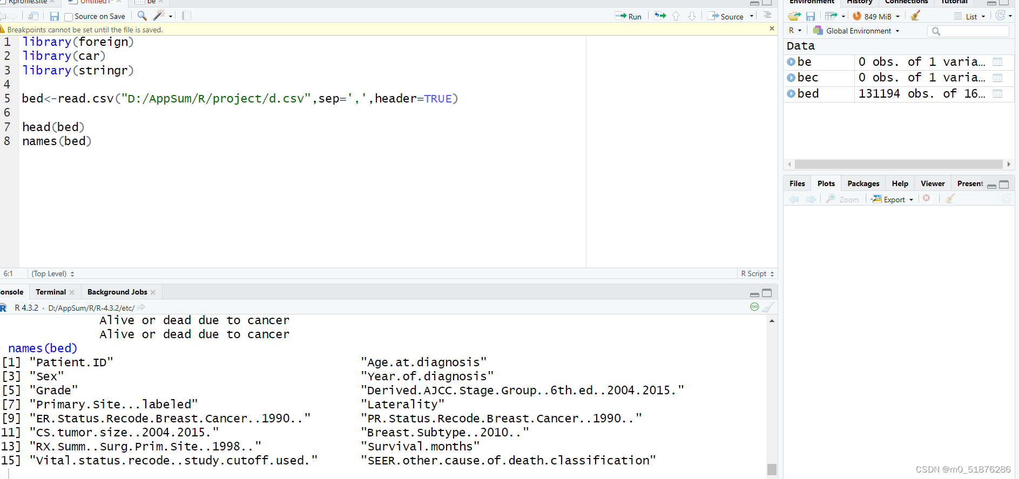Open the code tools wand dropdown arrow
This screenshot has height=479, width=1019.
pyautogui.click(x=171, y=17)
